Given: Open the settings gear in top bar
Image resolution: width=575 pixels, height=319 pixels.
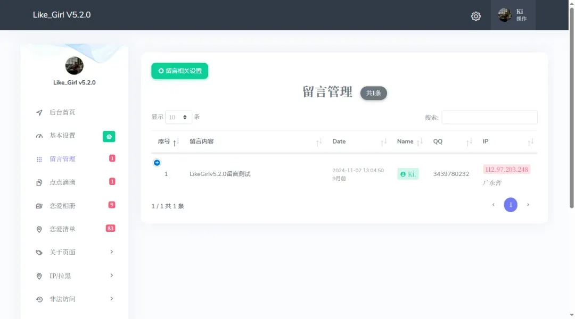Looking at the screenshot, I should click(475, 16).
